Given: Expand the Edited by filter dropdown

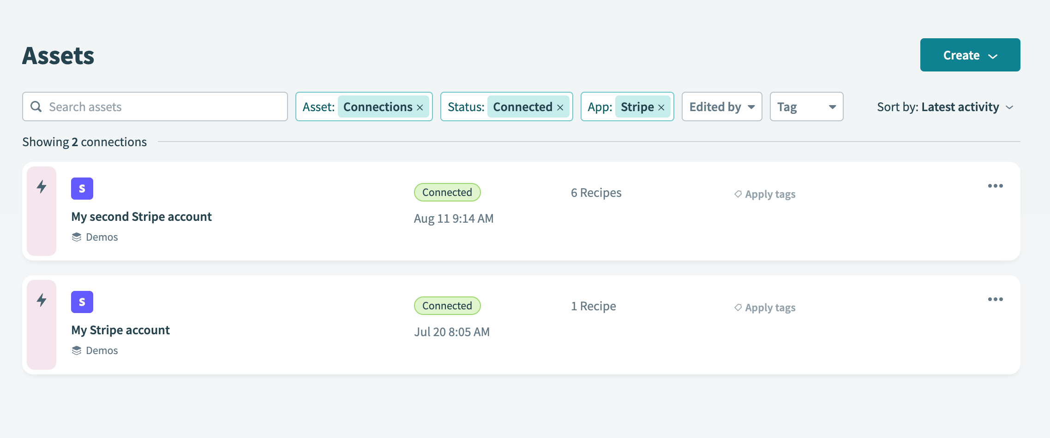Looking at the screenshot, I should tap(721, 107).
